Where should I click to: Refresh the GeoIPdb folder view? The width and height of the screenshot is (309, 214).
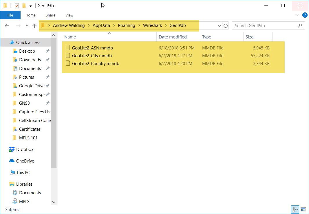226,26
